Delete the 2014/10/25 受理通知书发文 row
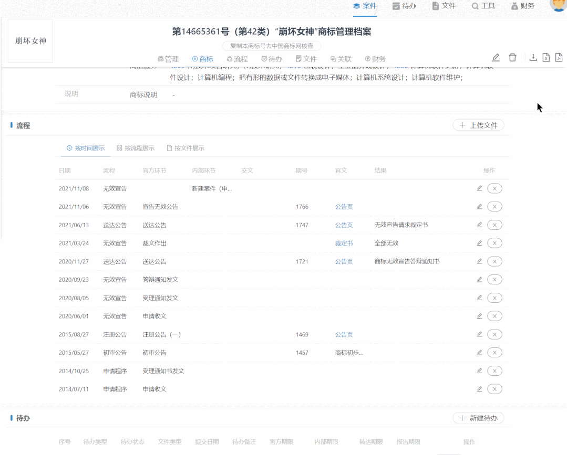Screen dimensions: 567x455 494,371
